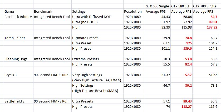Click Sleeping Dogs 'Integrated Bench Tool' cell

click(x=52, y=59)
